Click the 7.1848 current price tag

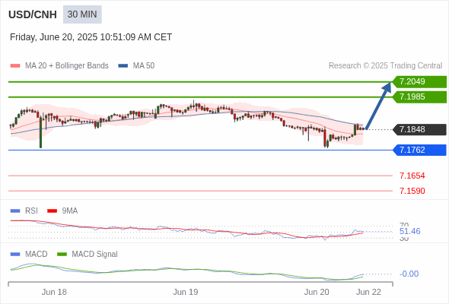coord(419,129)
